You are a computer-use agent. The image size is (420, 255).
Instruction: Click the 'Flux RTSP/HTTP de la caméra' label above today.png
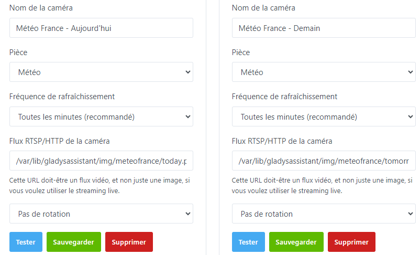[59, 141]
